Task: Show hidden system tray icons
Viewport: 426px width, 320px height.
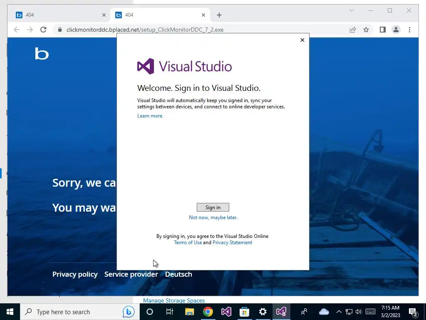Action: [x=339, y=312]
